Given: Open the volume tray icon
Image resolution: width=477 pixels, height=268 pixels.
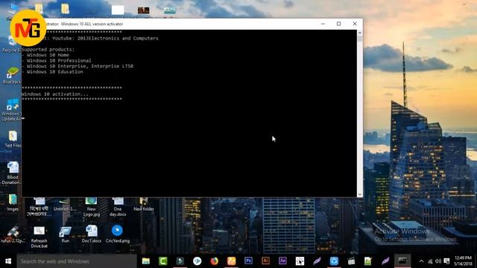Looking at the screenshot, I should click(438, 261).
